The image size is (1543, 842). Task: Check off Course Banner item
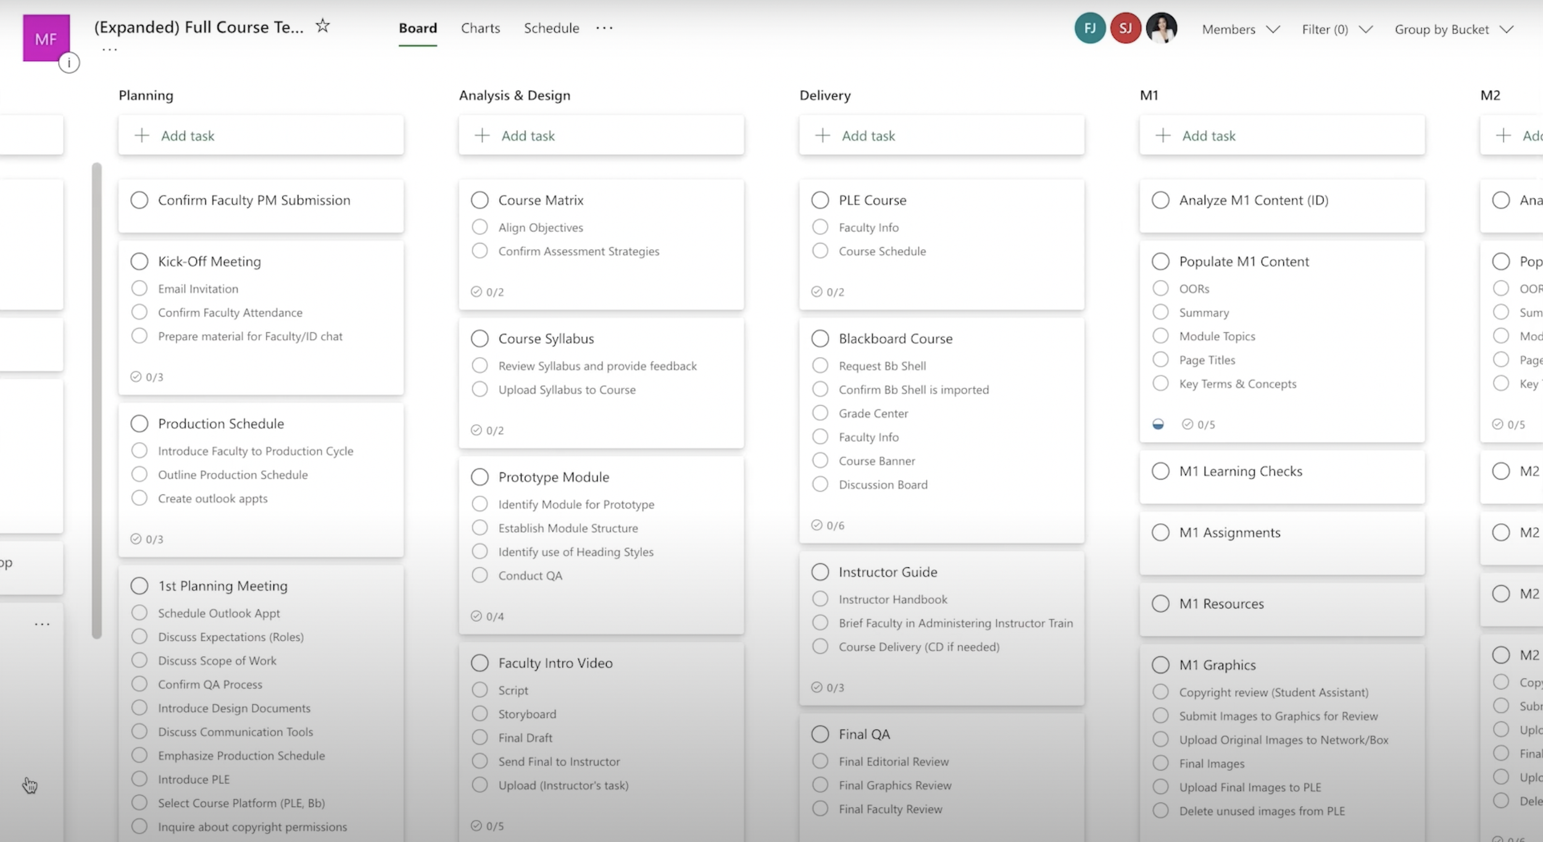pyautogui.click(x=820, y=460)
